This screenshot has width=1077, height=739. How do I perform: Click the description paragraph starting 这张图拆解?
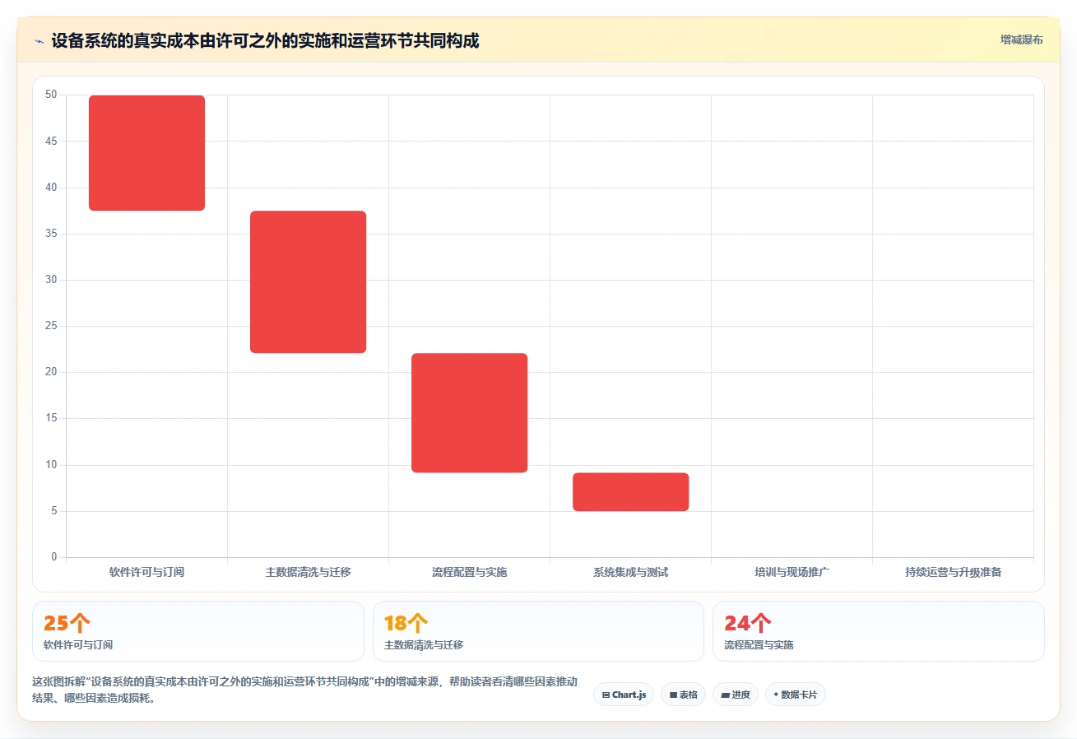pos(304,690)
